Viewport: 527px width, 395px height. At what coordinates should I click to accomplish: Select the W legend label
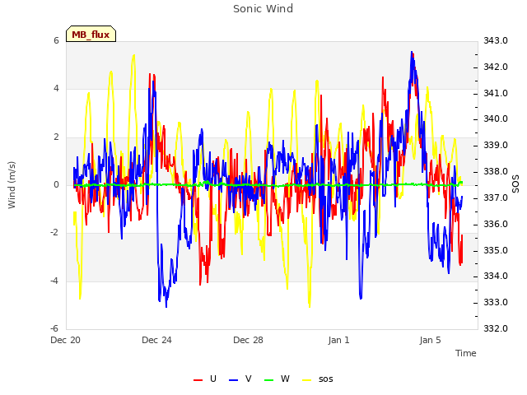point(285,379)
